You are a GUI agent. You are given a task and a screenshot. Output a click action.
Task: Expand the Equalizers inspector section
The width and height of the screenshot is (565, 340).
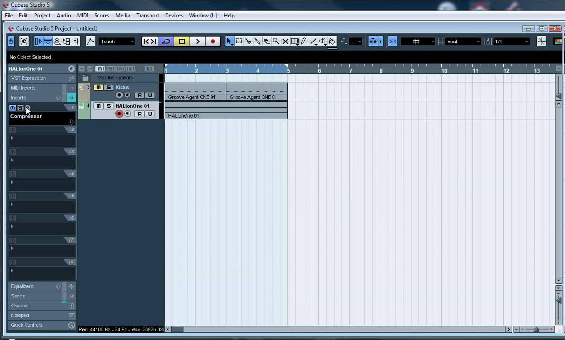pos(42,287)
